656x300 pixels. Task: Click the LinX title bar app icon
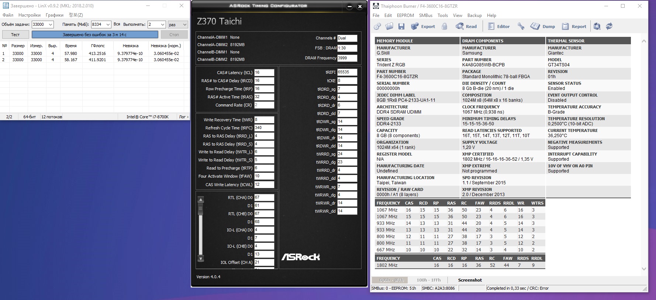(6, 6)
